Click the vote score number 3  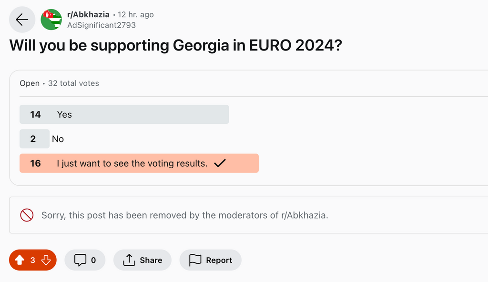[33, 260]
